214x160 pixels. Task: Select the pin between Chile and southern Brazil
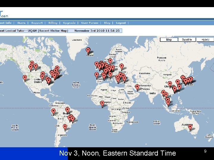65,127
